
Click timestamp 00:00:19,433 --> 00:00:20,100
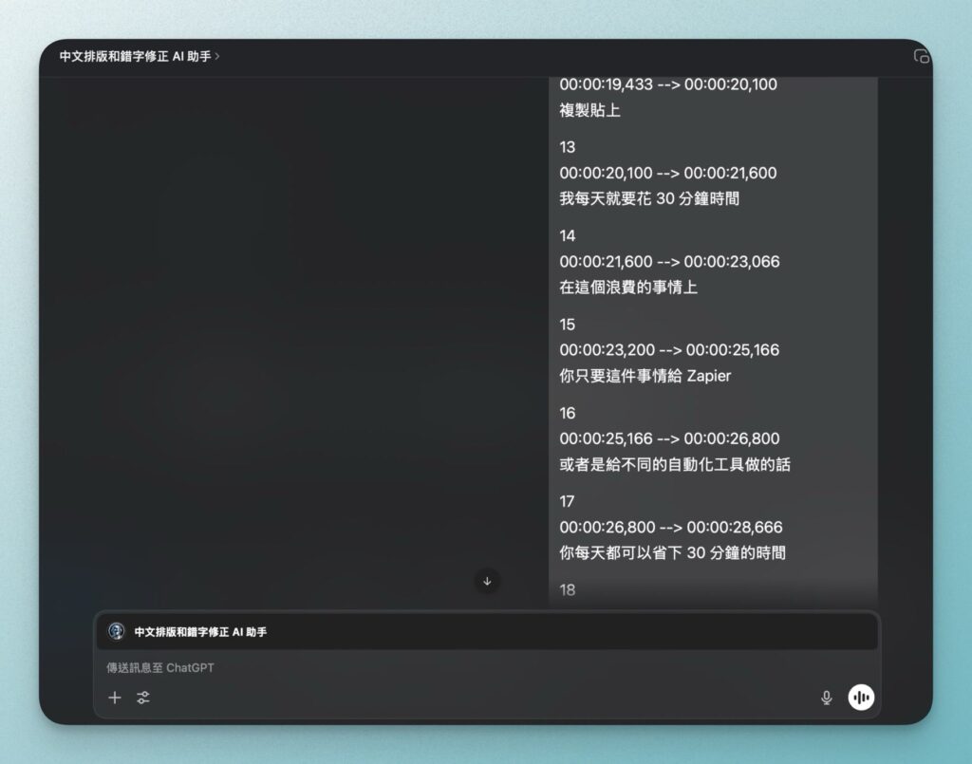point(668,84)
